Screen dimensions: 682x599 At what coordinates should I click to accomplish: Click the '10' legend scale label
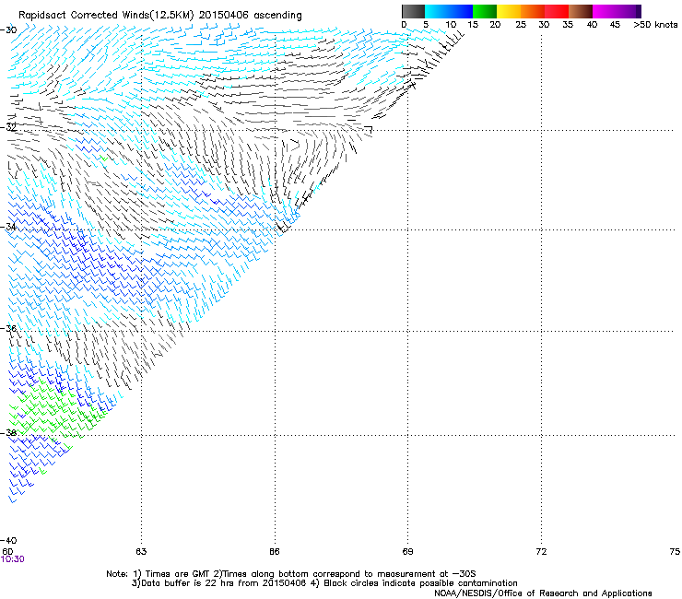(451, 25)
